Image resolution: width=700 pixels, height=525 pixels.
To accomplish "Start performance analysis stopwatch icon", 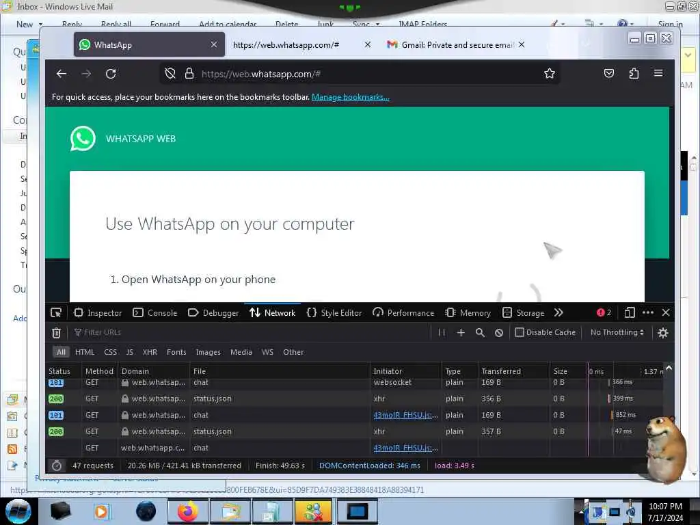I will pyautogui.click(x=56, y=466).
